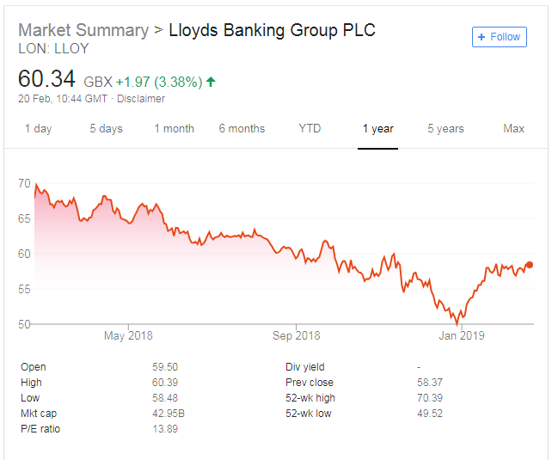Select the 5 days tab
Image resolution: width=552 pixels, height=460 pixels.
point(106,129)
